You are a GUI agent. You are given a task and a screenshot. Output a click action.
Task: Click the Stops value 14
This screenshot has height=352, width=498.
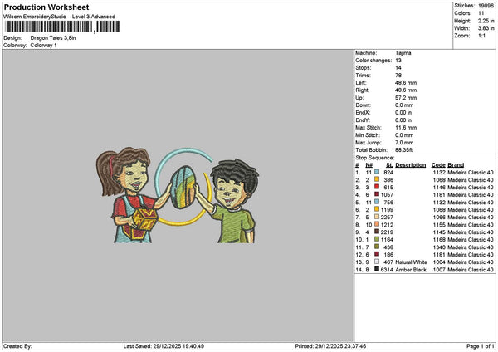398,68
